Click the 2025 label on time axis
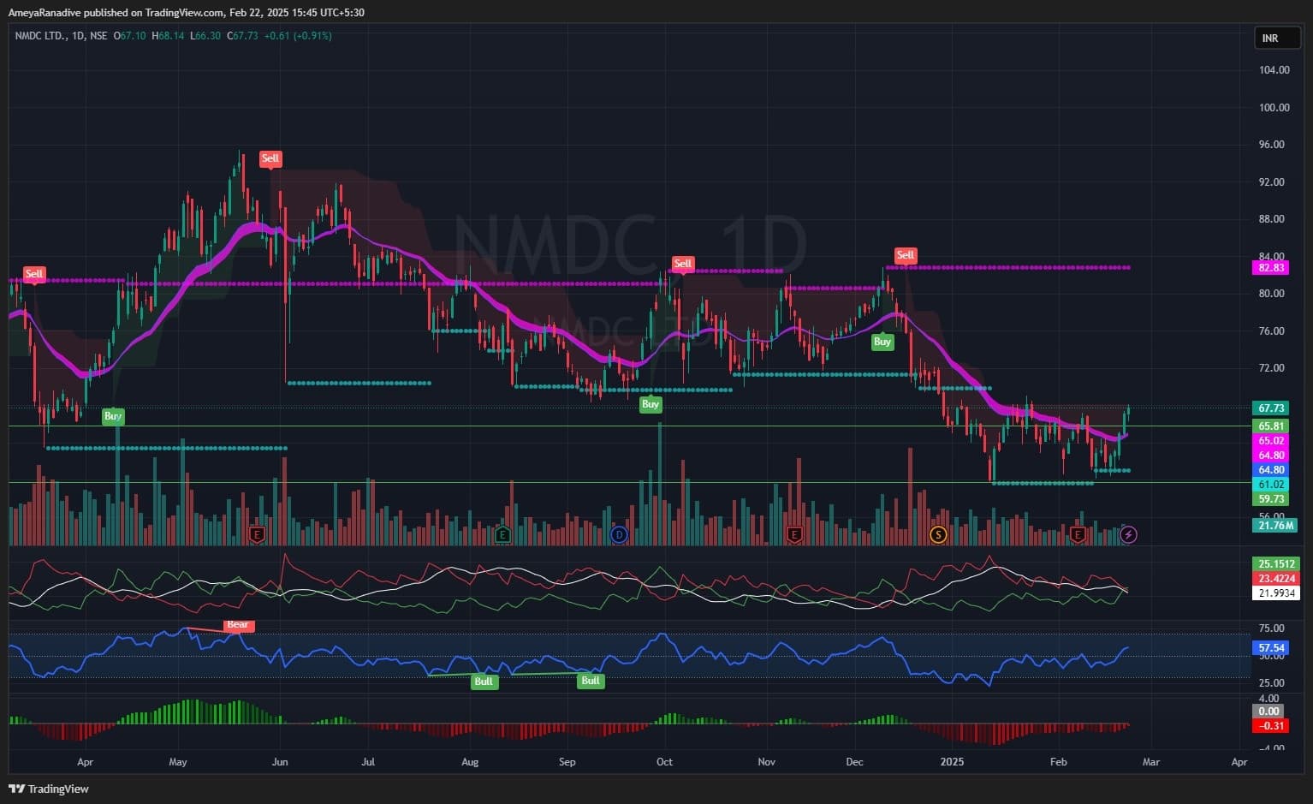1313x804 pixels. click(952, 761)
